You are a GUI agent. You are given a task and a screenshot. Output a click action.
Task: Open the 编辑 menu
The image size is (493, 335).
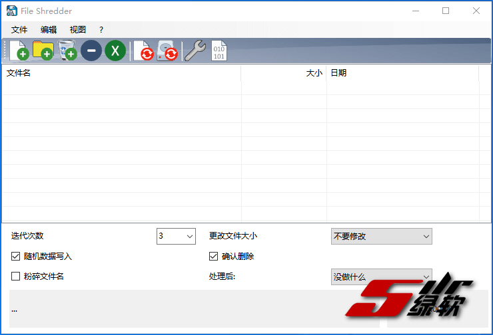click(x=49, y=30)
